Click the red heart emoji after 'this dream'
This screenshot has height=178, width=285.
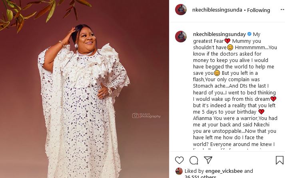273,99
